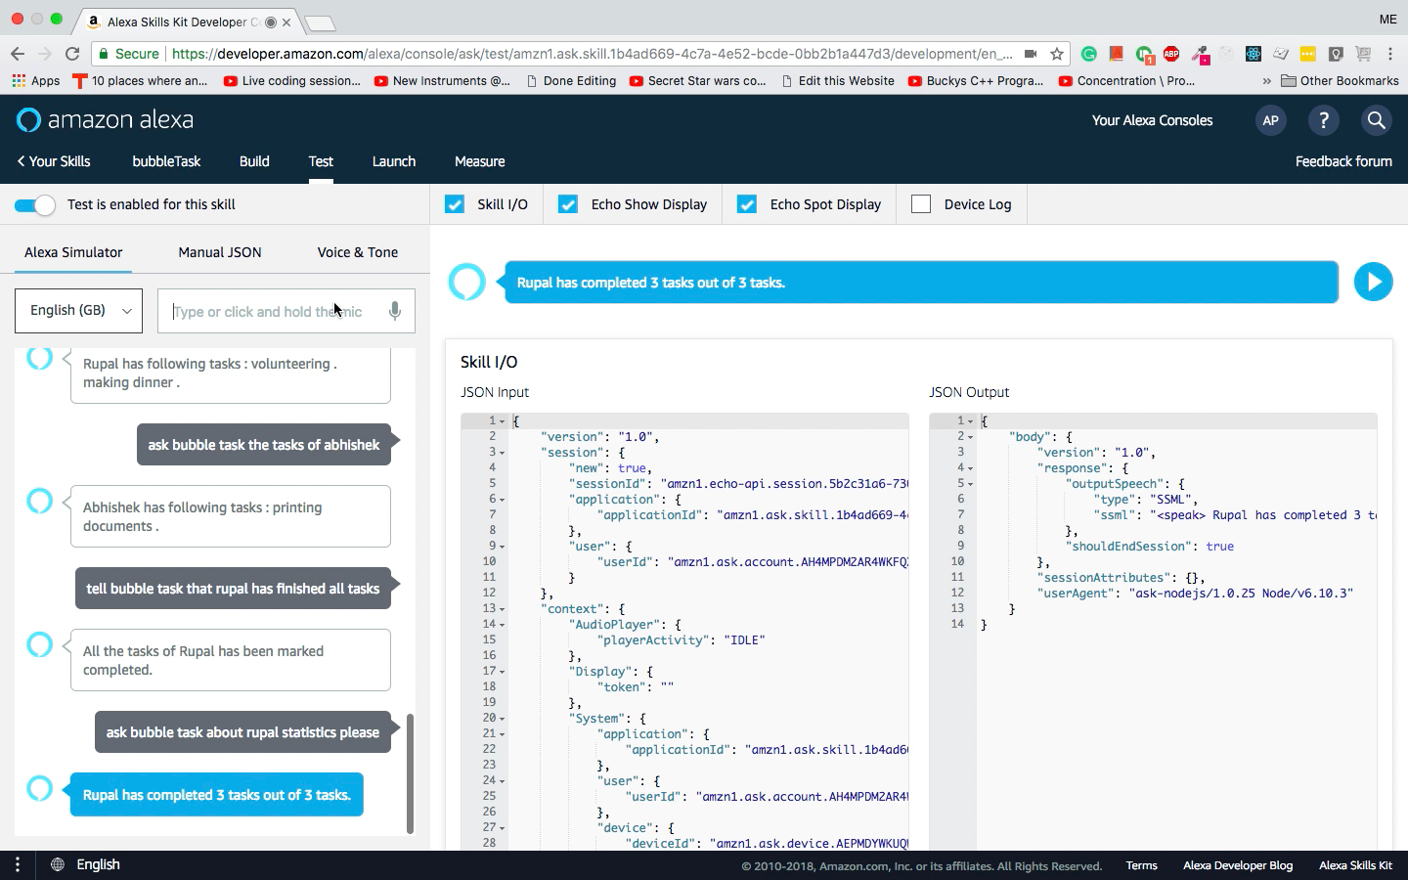The height and width of the screenshot is (880, 1408).
Task: Open the Launch tab
Action: [x=394, y=161]
